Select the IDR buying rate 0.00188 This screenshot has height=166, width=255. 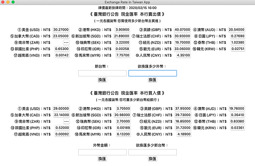123,127
